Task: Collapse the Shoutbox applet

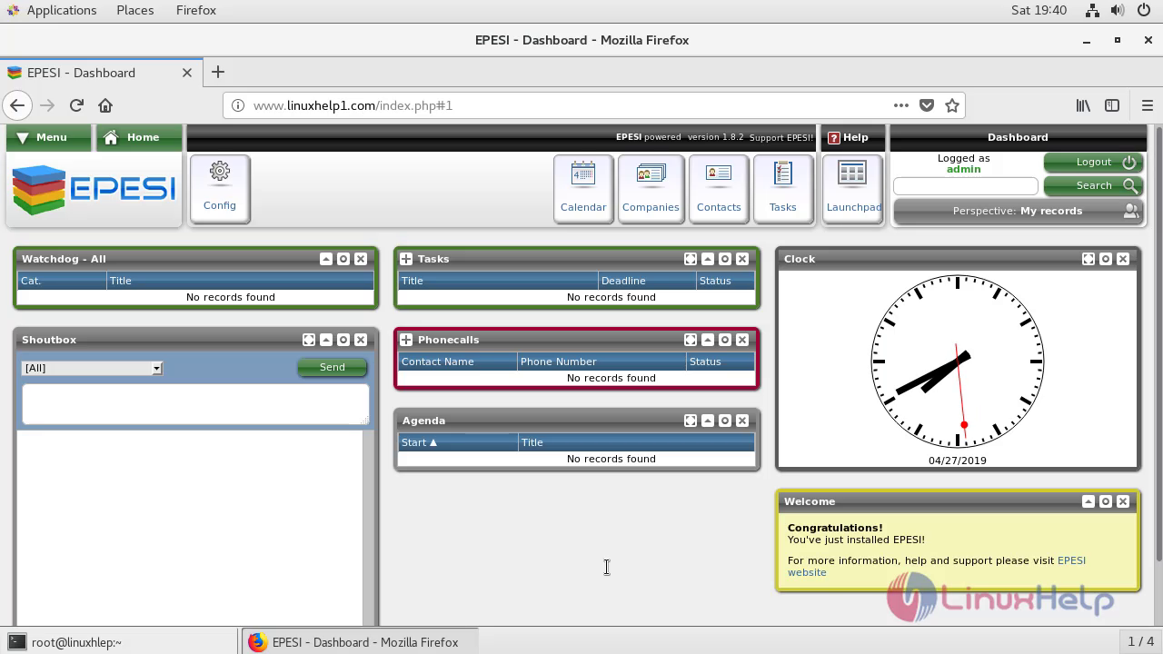Action: click(326, 340)
